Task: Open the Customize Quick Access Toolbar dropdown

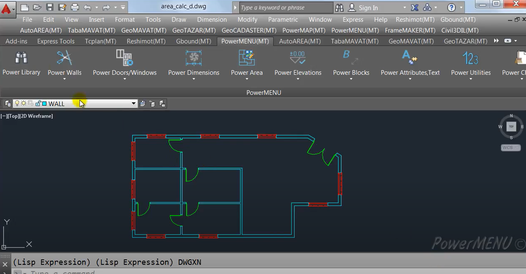Action: (x=123, y=8)
